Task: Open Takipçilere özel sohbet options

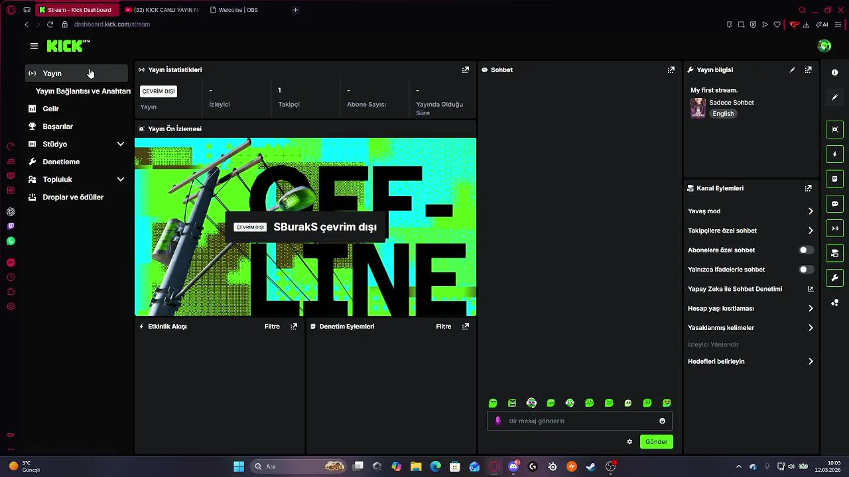Action: [751, 231]
